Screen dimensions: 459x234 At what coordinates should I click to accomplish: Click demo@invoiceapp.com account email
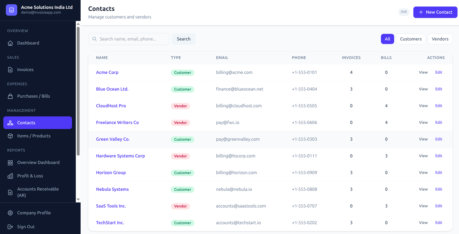click(x=41, y=12)
